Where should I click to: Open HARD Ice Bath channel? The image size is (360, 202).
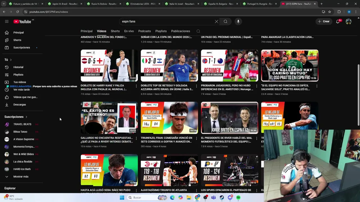22,169
